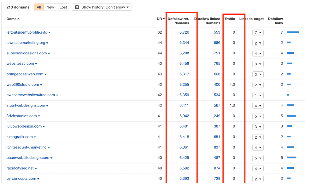The height and width of the screenshot is (188, 317).
Task: Open web360studio.com domain link
Action: coord(23,85)
